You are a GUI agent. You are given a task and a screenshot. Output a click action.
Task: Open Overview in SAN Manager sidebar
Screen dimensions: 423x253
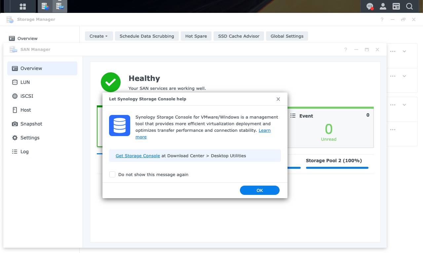pyautogui.click(x=42, y=68)
